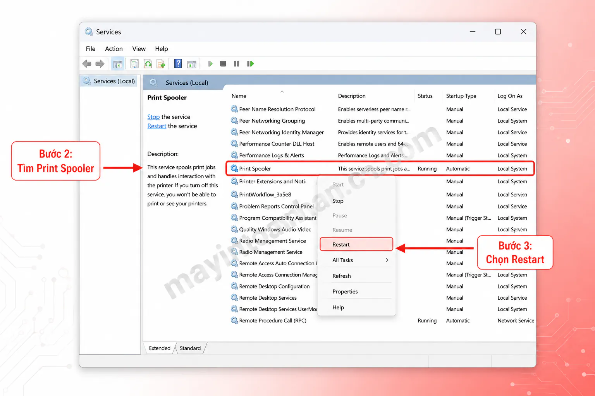The width and height of the screenshot is (595, 396).
Task: Toggle the Show/Hide Action Pane toolbar icon
Action: [x=192, y=64]
